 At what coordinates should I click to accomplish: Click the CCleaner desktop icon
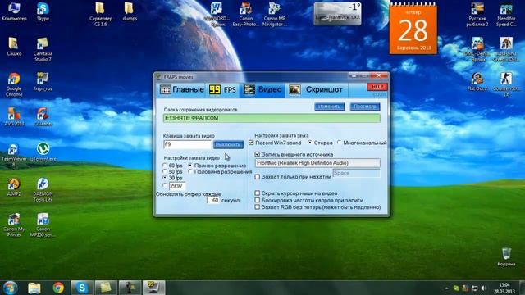pyautogui.click(x=43, y=116)
